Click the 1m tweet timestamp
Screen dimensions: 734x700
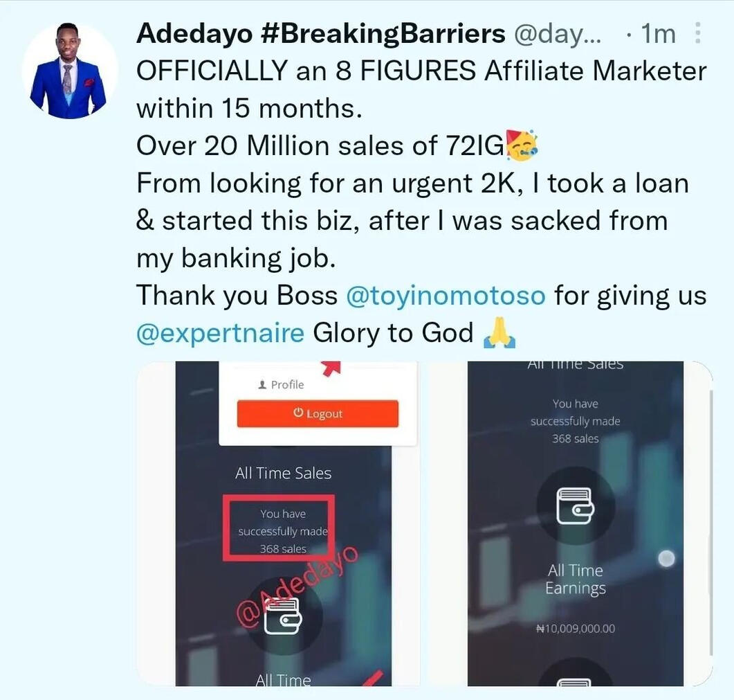coord(658,34)
